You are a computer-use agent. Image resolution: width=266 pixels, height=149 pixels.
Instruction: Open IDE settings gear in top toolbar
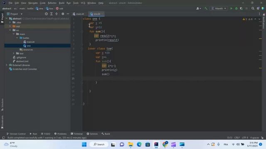click(x=258, y=8)
